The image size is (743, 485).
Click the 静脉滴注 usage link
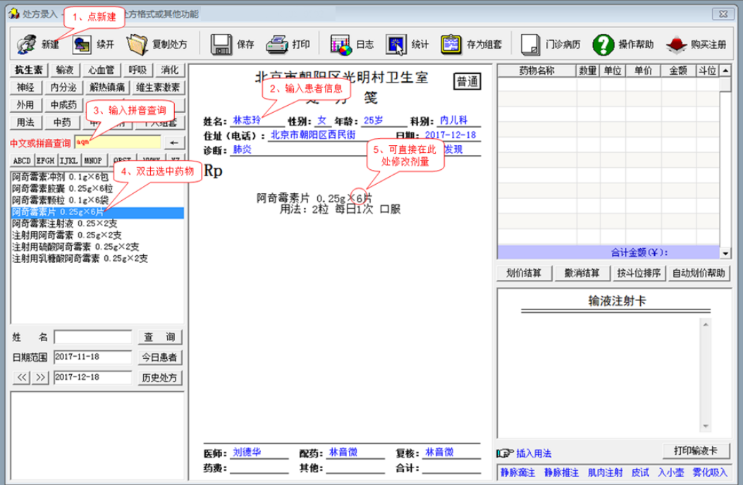518,473
